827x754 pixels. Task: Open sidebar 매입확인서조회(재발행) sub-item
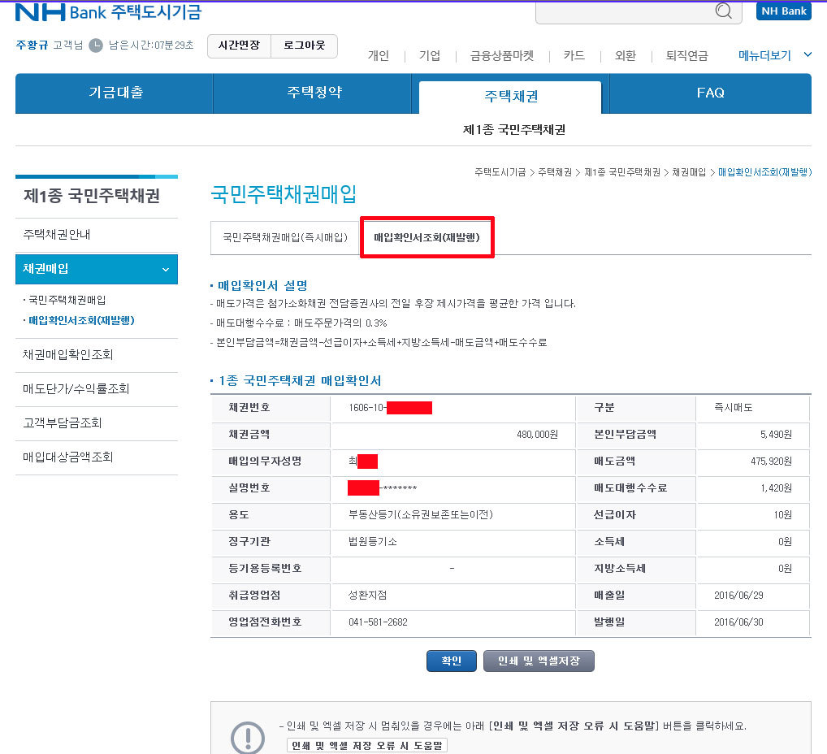pos(80,320)
